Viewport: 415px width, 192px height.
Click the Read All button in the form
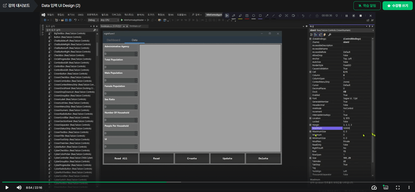click(121, 158)
